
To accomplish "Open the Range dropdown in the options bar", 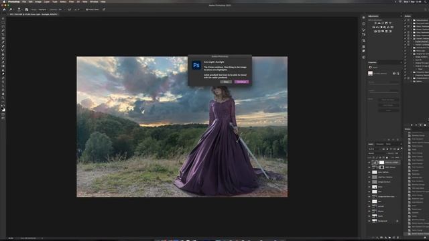I will 43,9.
